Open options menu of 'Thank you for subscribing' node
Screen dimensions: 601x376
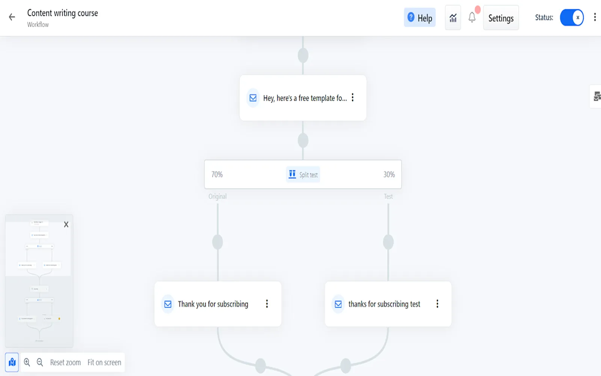267,304
